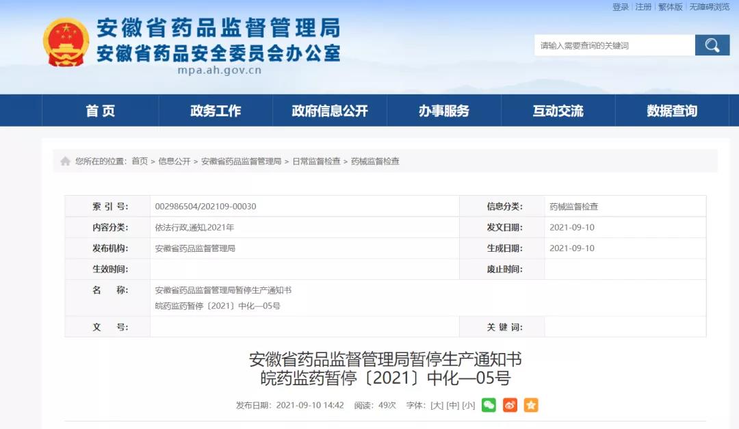Click the national emblem logo

tap(66, 42)
